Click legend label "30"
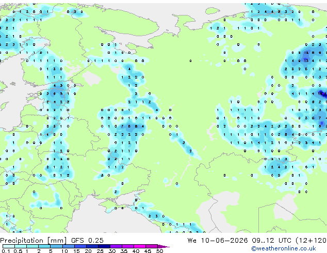 coord(112,251)
